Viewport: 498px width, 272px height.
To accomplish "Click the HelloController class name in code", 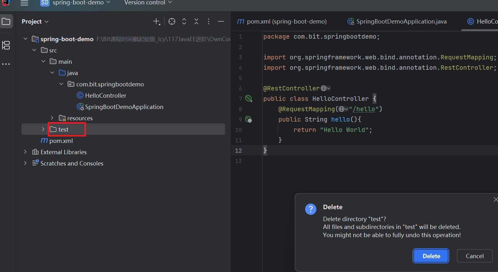I will [340, 99].
